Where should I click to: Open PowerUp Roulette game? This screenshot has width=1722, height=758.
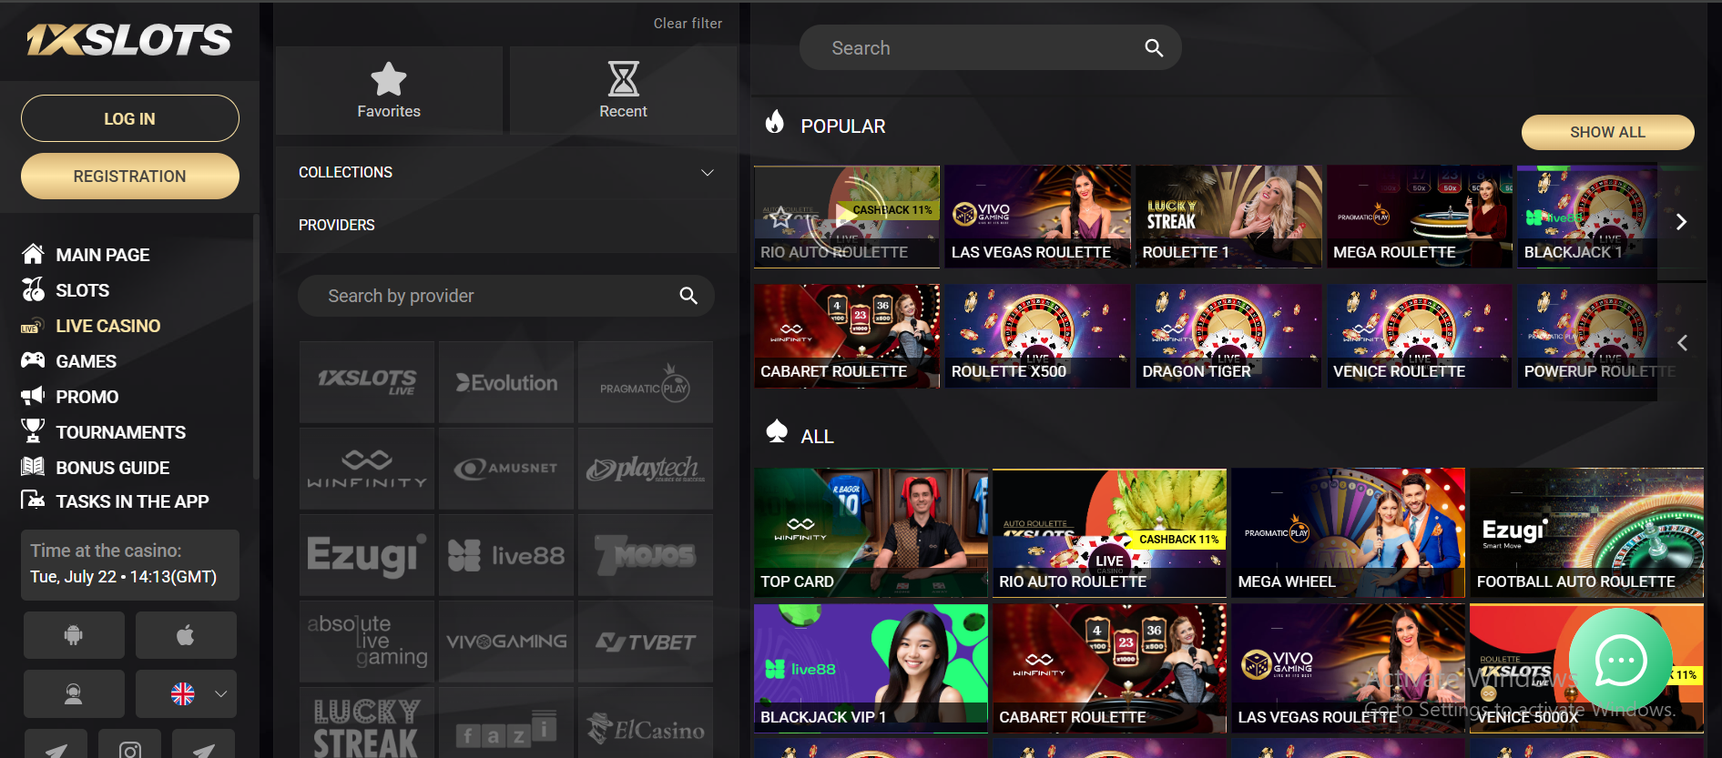(x=1587, y=336)
